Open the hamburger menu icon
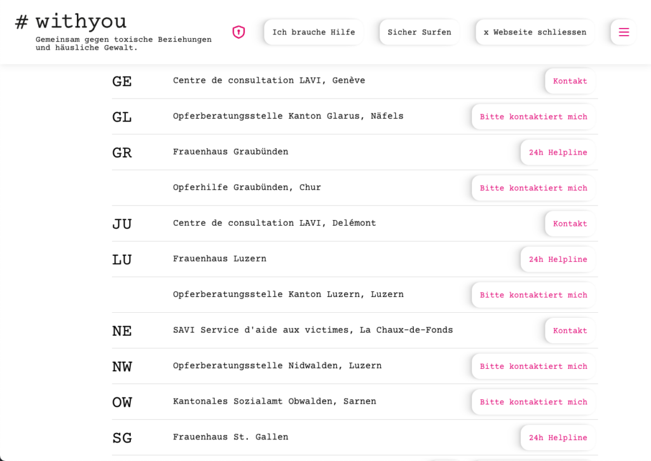Viewport: 651px width, 461px height. click(623, 32)
